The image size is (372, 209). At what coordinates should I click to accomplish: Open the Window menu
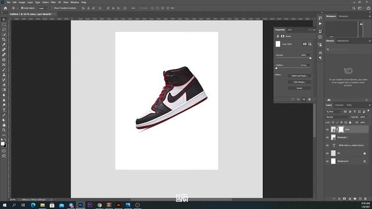74,2
